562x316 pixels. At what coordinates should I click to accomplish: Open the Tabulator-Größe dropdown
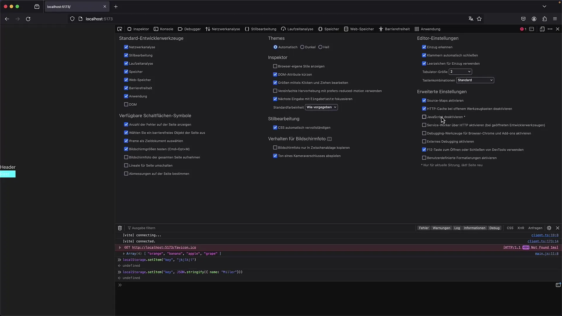(460, 72)
